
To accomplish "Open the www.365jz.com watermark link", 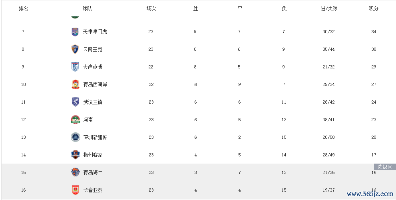I will [x=370, y=194].
